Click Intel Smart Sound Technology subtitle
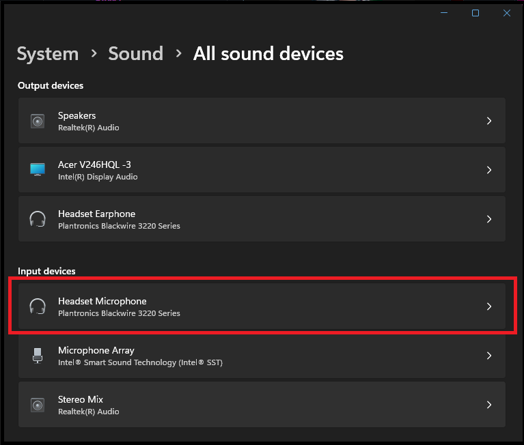 click(140, 362)
